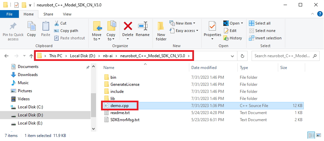Viewport: 324px width, 141px height.
Task: Click Pin to Quick access icon
Action: coord(13,27)
